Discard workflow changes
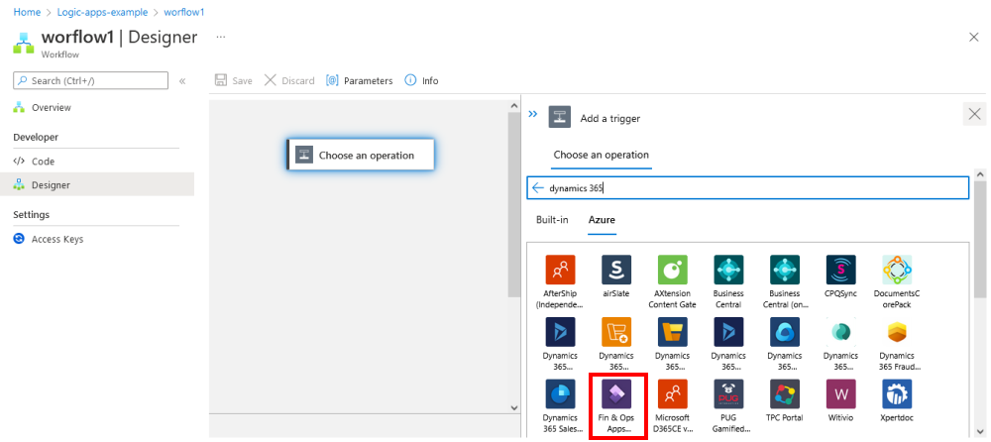991x442 pixels. [289, 81]
